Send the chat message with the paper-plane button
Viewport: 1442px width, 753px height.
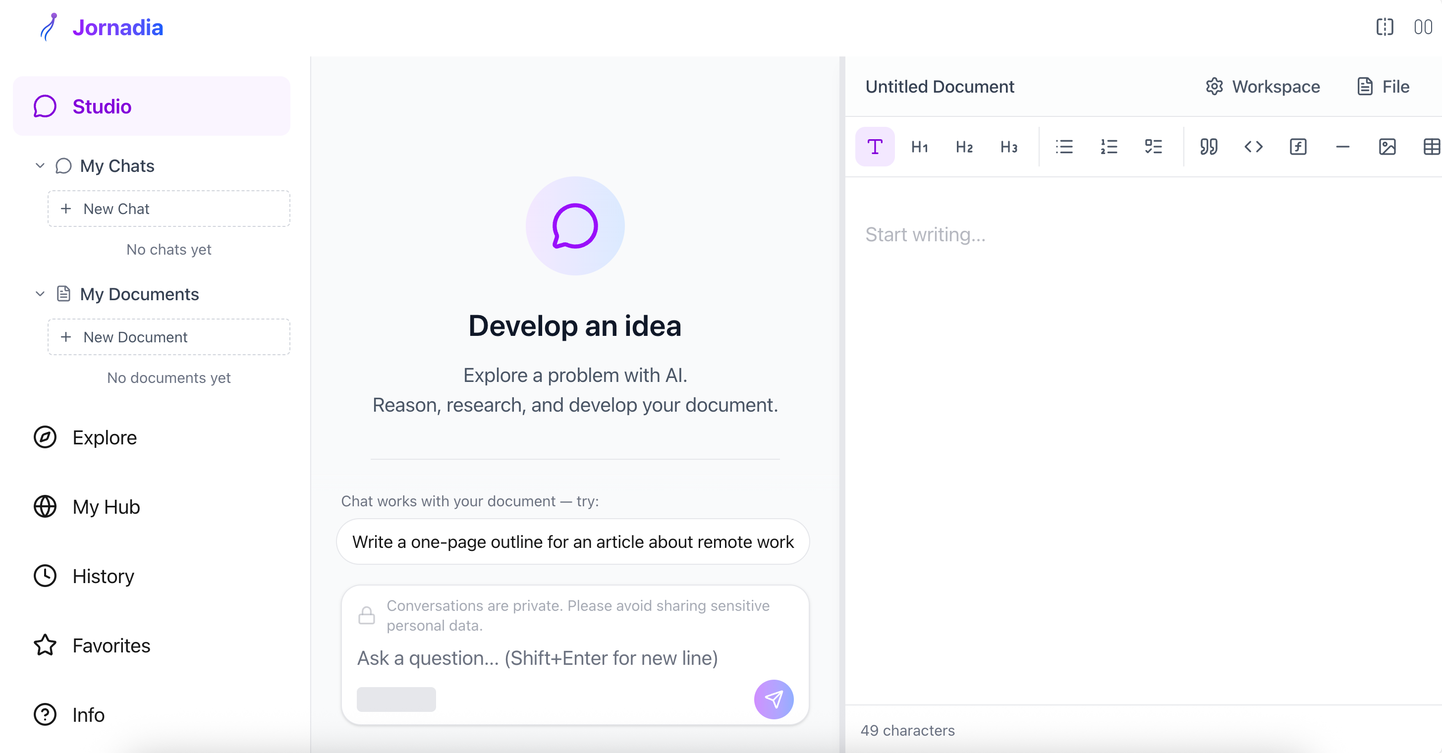[773, 699]
